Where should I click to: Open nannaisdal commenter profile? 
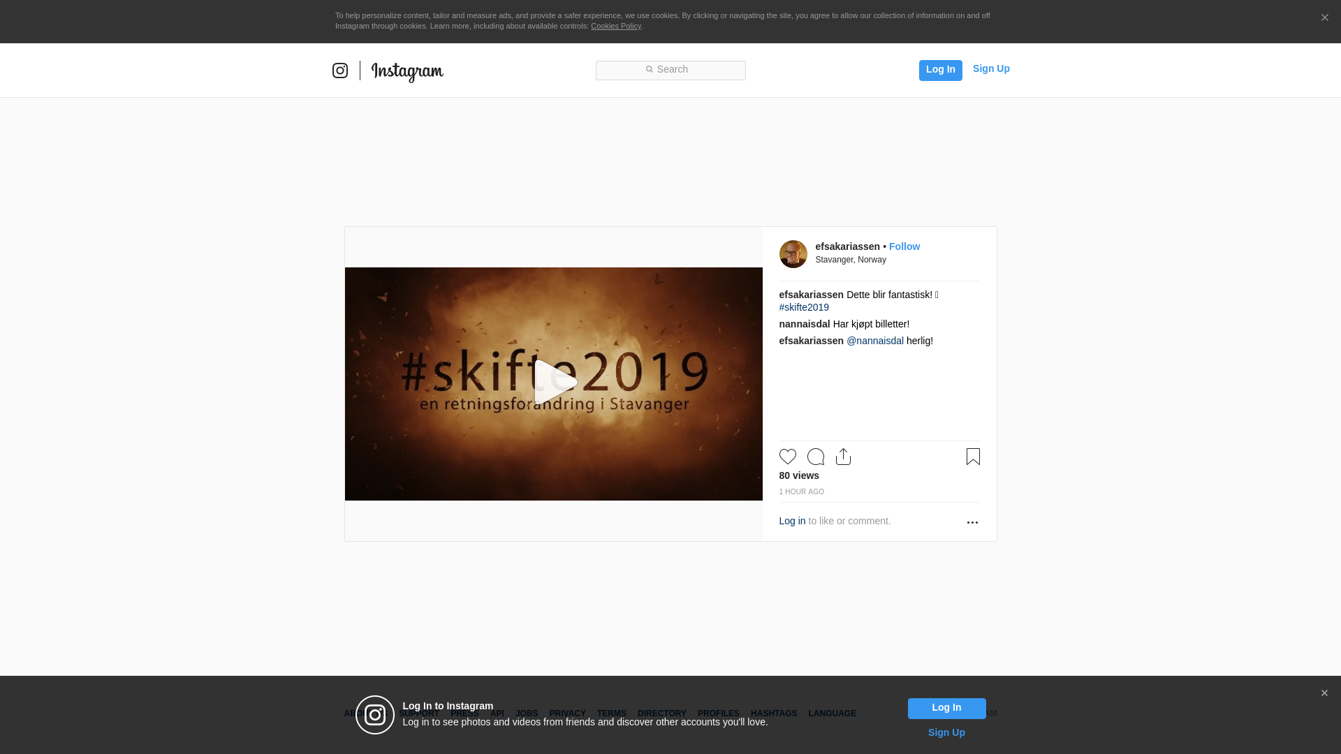[805, 324]
